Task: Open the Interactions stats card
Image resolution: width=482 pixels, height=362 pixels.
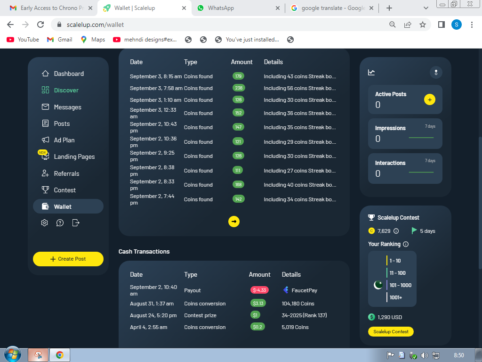Action: (x=405, y=168)
